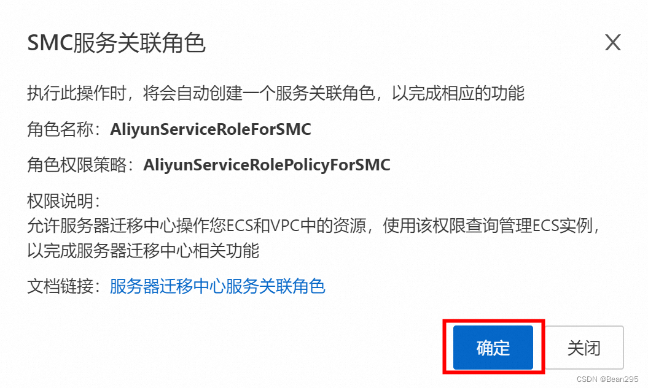The height and width of the screenshot is (388, 648).
Task: Click the phrase 使用该权限查询管理 in the description
Action: 458,226
